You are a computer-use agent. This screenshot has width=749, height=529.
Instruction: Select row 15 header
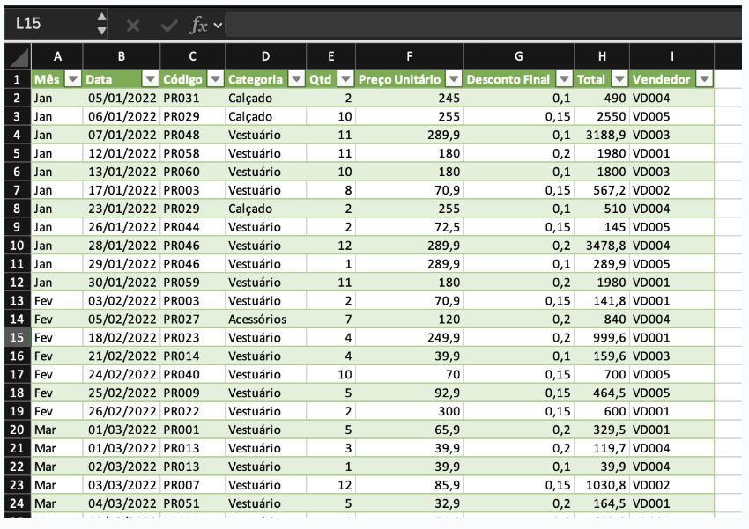tap(18, 338)
